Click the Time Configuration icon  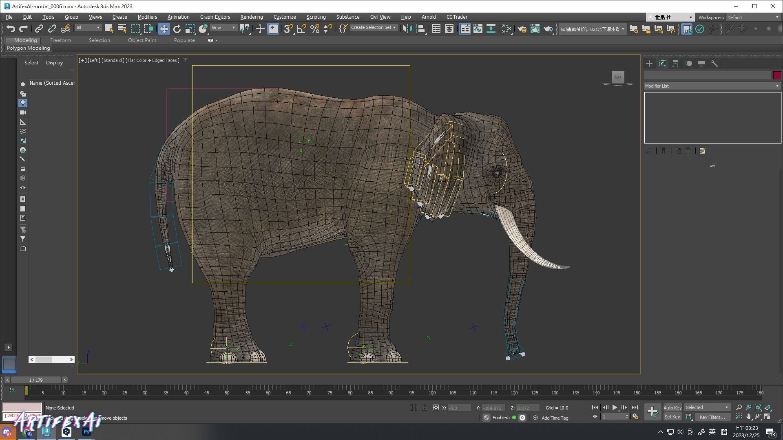pos(635,416)
